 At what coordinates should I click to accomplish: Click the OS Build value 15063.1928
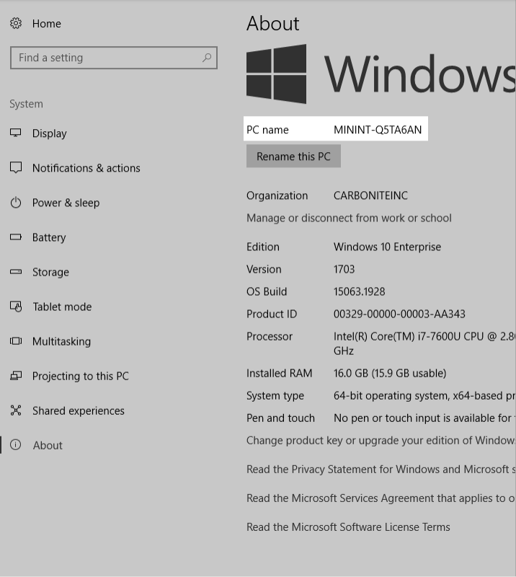pos(360,291)
